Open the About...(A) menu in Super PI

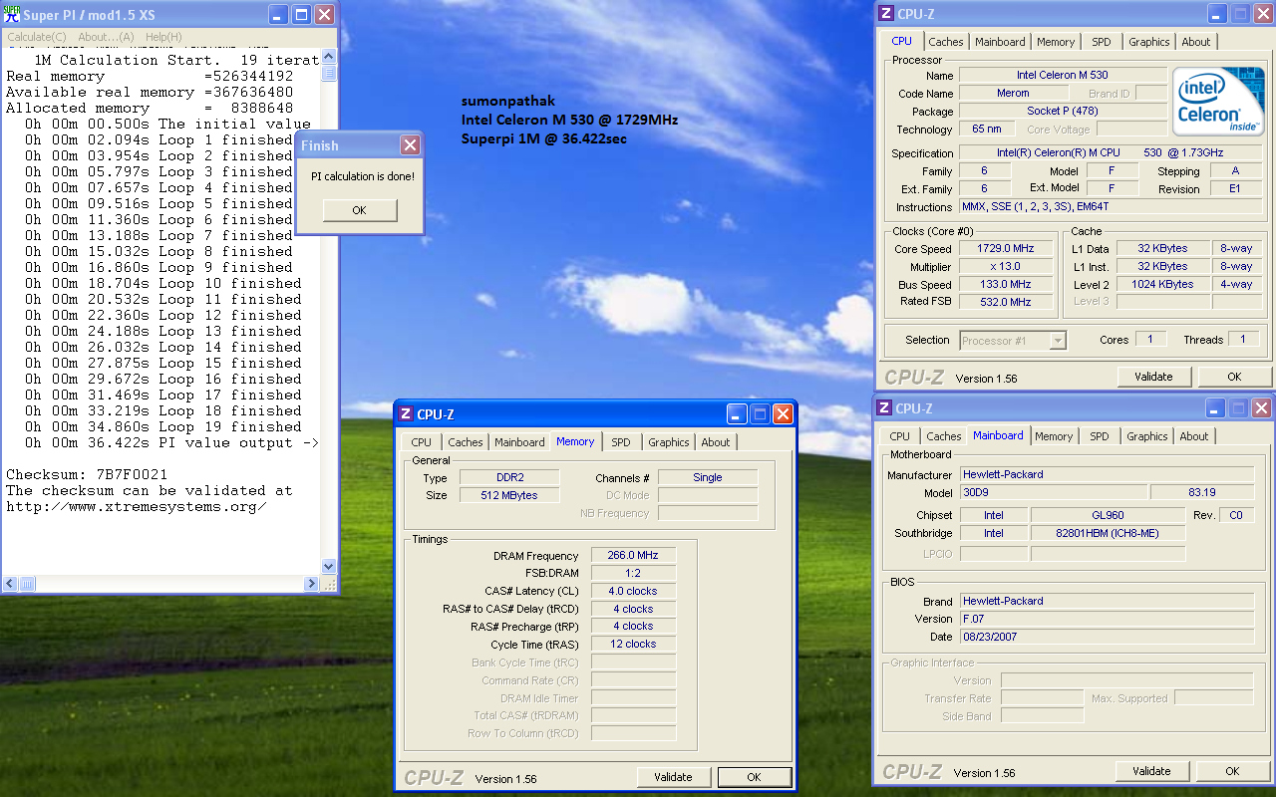point(106,37)
